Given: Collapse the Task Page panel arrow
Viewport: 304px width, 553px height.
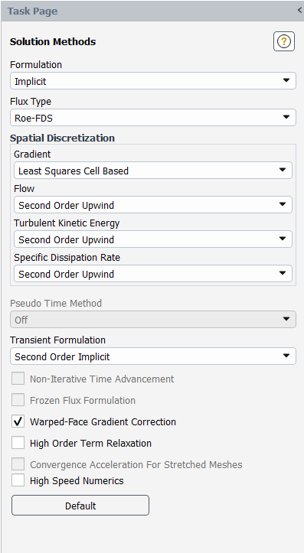Looking at the screenshot, I should 300,11.
